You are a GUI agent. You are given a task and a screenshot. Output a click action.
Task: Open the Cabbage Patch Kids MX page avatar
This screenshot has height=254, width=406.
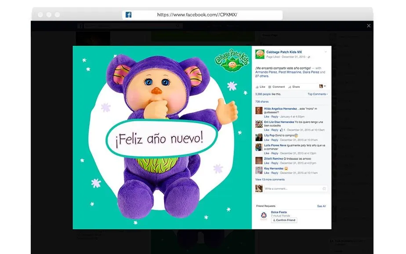click(260, 54)
